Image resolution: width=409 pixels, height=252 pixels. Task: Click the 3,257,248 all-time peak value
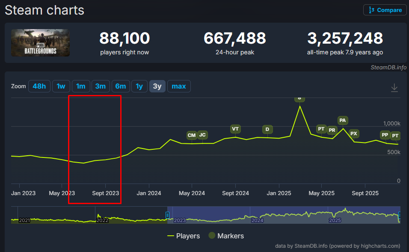tap(345, 39)
